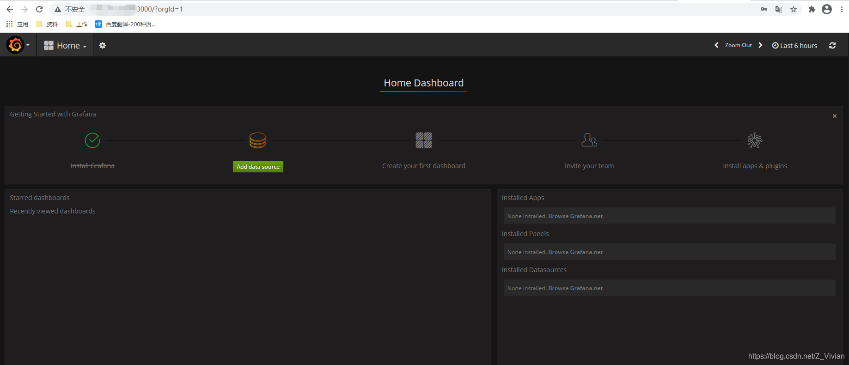The width and height of the screenshot is (849, 365).
Task: Select Recently viewed dashboards heading
Action: click(53, 211)
